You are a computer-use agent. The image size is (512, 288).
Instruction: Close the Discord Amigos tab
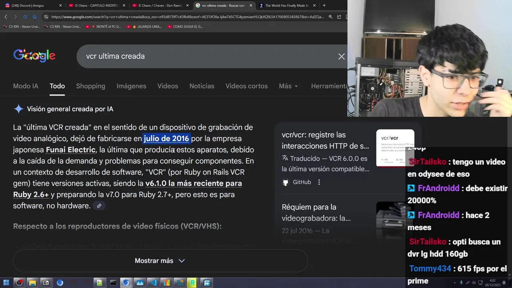60,6
